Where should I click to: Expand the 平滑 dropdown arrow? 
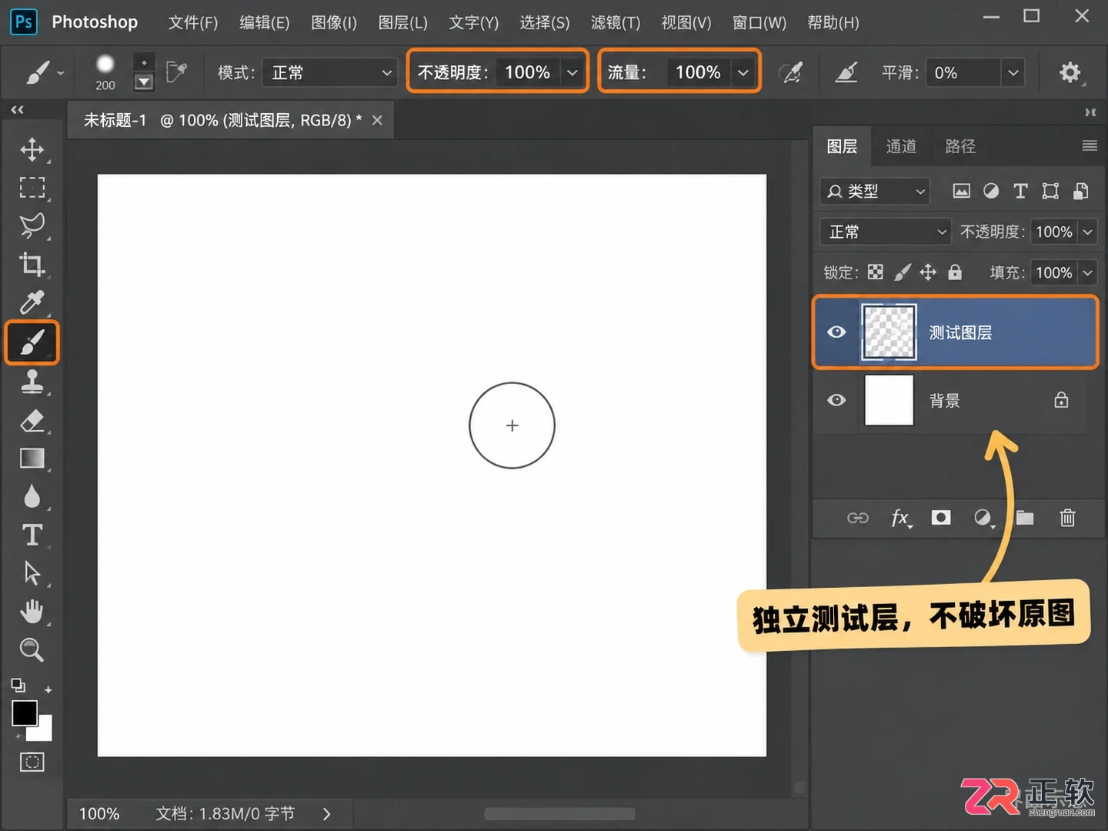click(x=1013, y=72)
